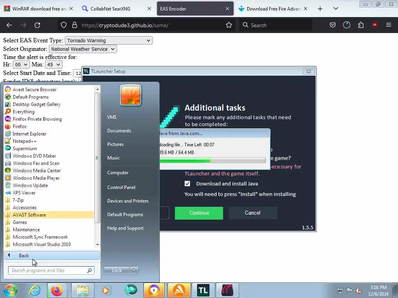Switch to WinRAR download tab
This screenshot has width=398, height=298.
(x=39, y=9)
